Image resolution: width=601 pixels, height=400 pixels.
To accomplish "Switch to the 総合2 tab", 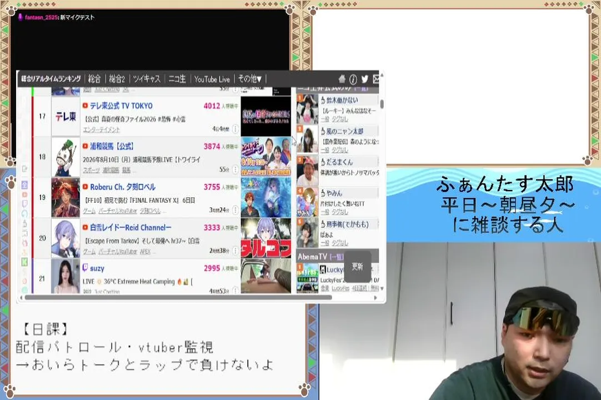I will 117,79.
